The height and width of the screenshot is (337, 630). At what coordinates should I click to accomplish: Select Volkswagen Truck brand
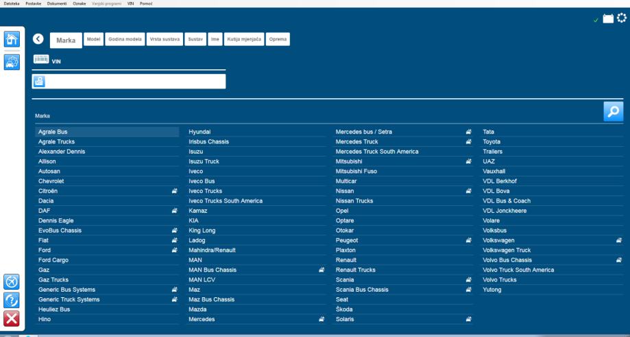[x=552, y=250]
